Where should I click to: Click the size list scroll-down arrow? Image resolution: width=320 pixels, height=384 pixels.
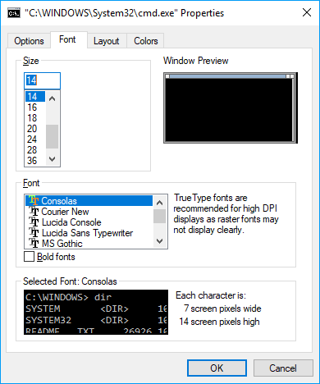tap(52, 159)
